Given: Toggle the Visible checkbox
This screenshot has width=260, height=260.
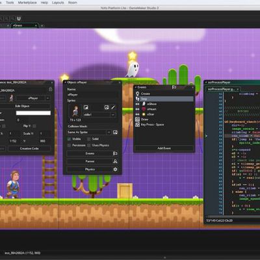Looking at the screenshot, I should (x=69, y=139).
